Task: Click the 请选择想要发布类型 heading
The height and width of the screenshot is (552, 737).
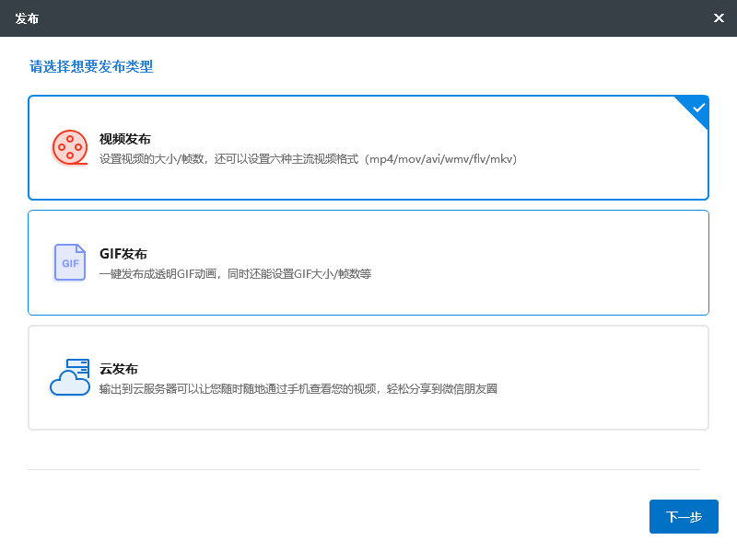Action: [x=91, y=66]
